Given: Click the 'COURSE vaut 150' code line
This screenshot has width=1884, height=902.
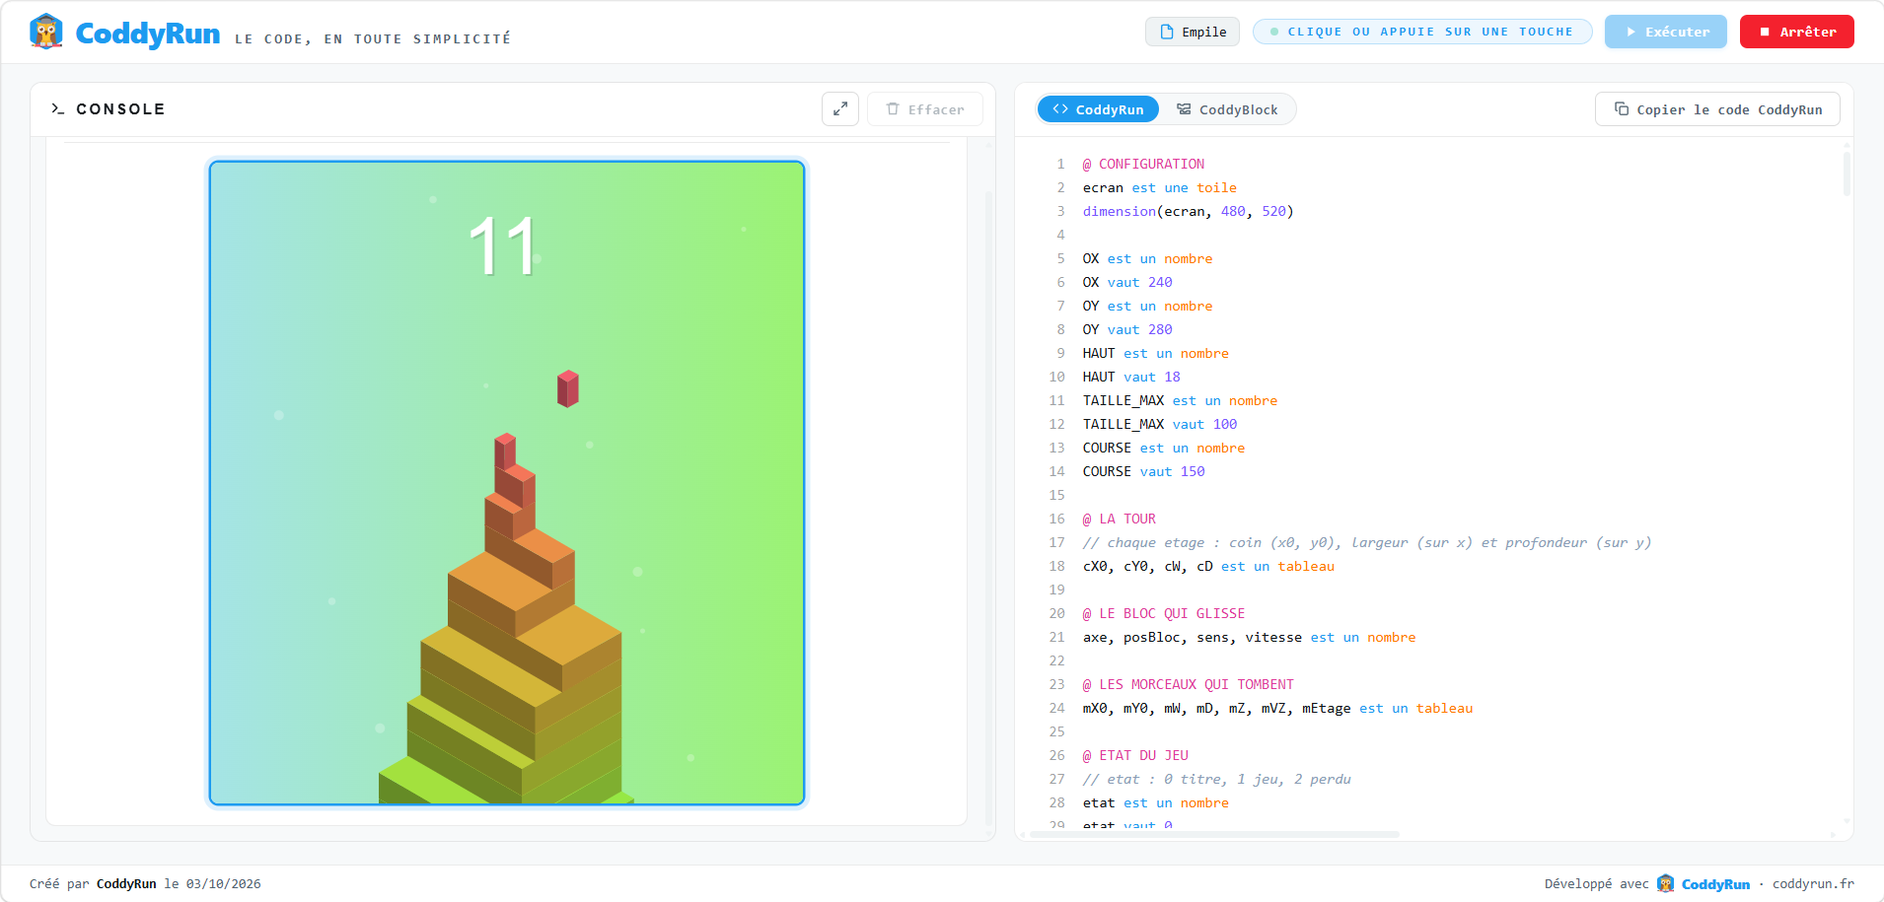Looking at the screenshot, I should point(1143,471).
